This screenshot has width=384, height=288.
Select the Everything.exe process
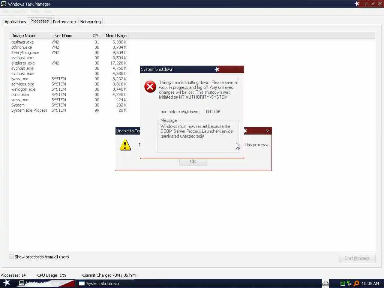(x=69, y=52)
